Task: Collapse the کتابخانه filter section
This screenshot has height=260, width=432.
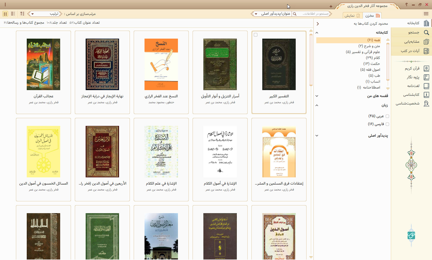Action: [317, 33]
